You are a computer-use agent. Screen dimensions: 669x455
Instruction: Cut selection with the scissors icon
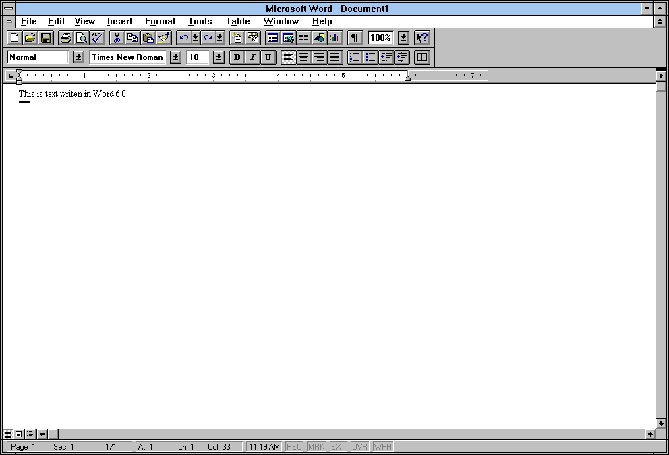coord(117,38)
